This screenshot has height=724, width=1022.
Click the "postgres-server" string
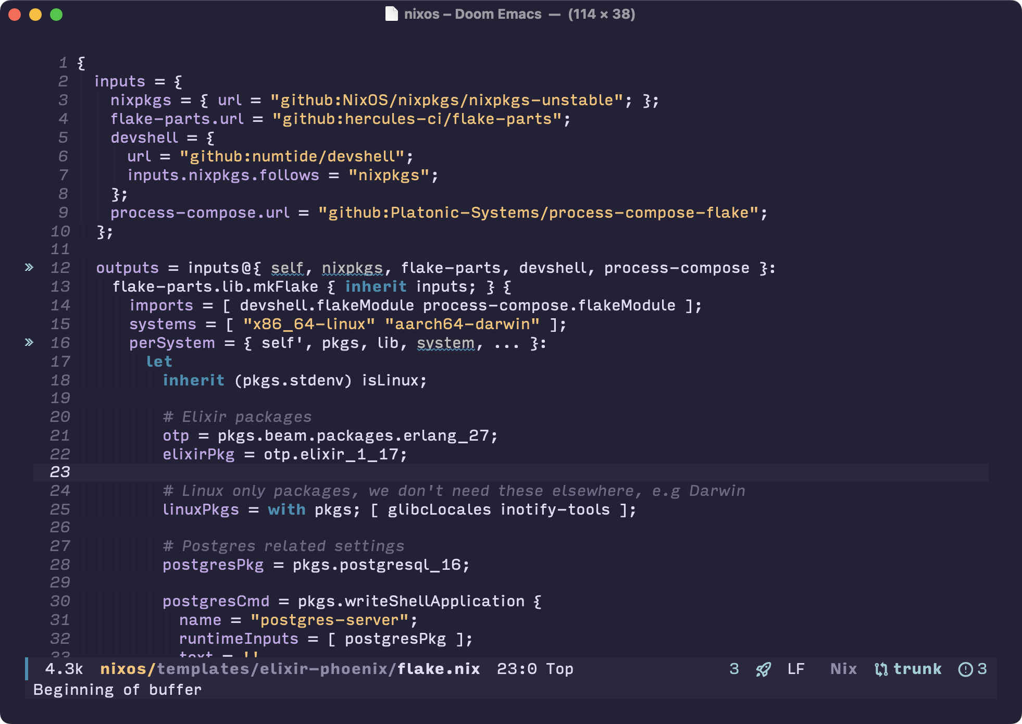click(329, 620)
